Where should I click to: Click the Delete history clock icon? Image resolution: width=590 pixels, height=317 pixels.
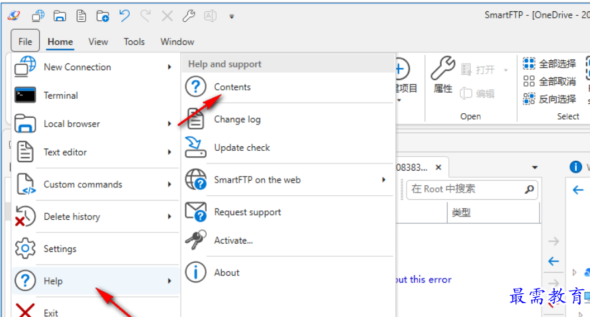(25, 216)
